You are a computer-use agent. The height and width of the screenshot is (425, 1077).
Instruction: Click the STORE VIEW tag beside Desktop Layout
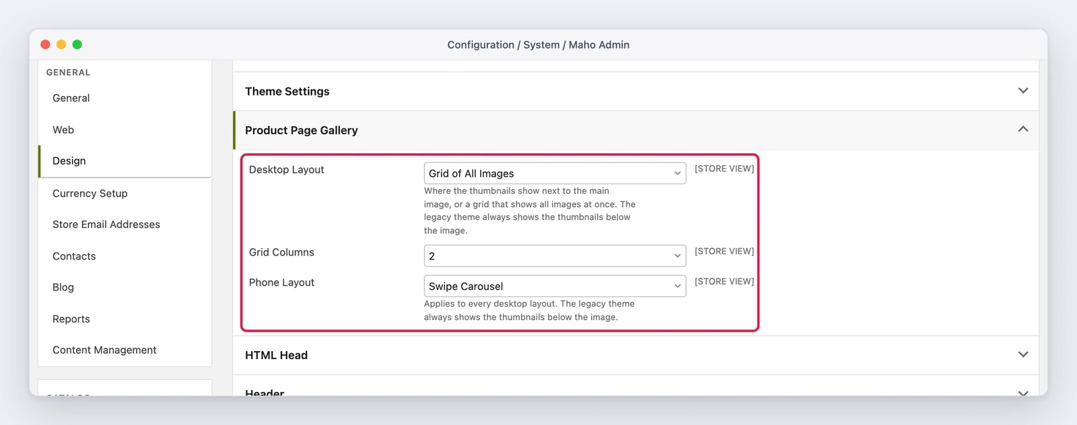tap(724, 169)
